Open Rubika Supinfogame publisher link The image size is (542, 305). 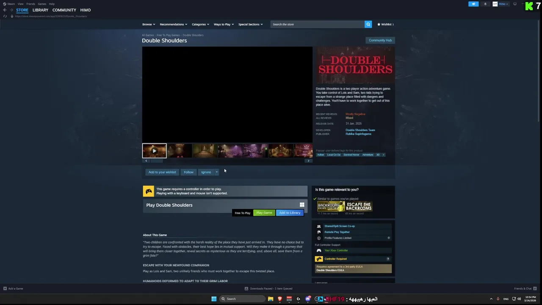pyautogui.click(x=358, y=134)
